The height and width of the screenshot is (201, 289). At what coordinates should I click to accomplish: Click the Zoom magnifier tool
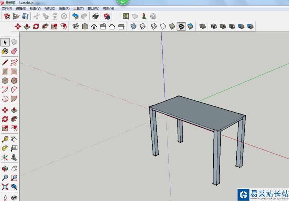5,178
